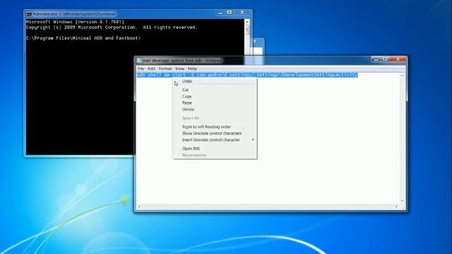Choose Paste from the context menu
The height and width of the screenshot is (254, 452).
[215, 103]
